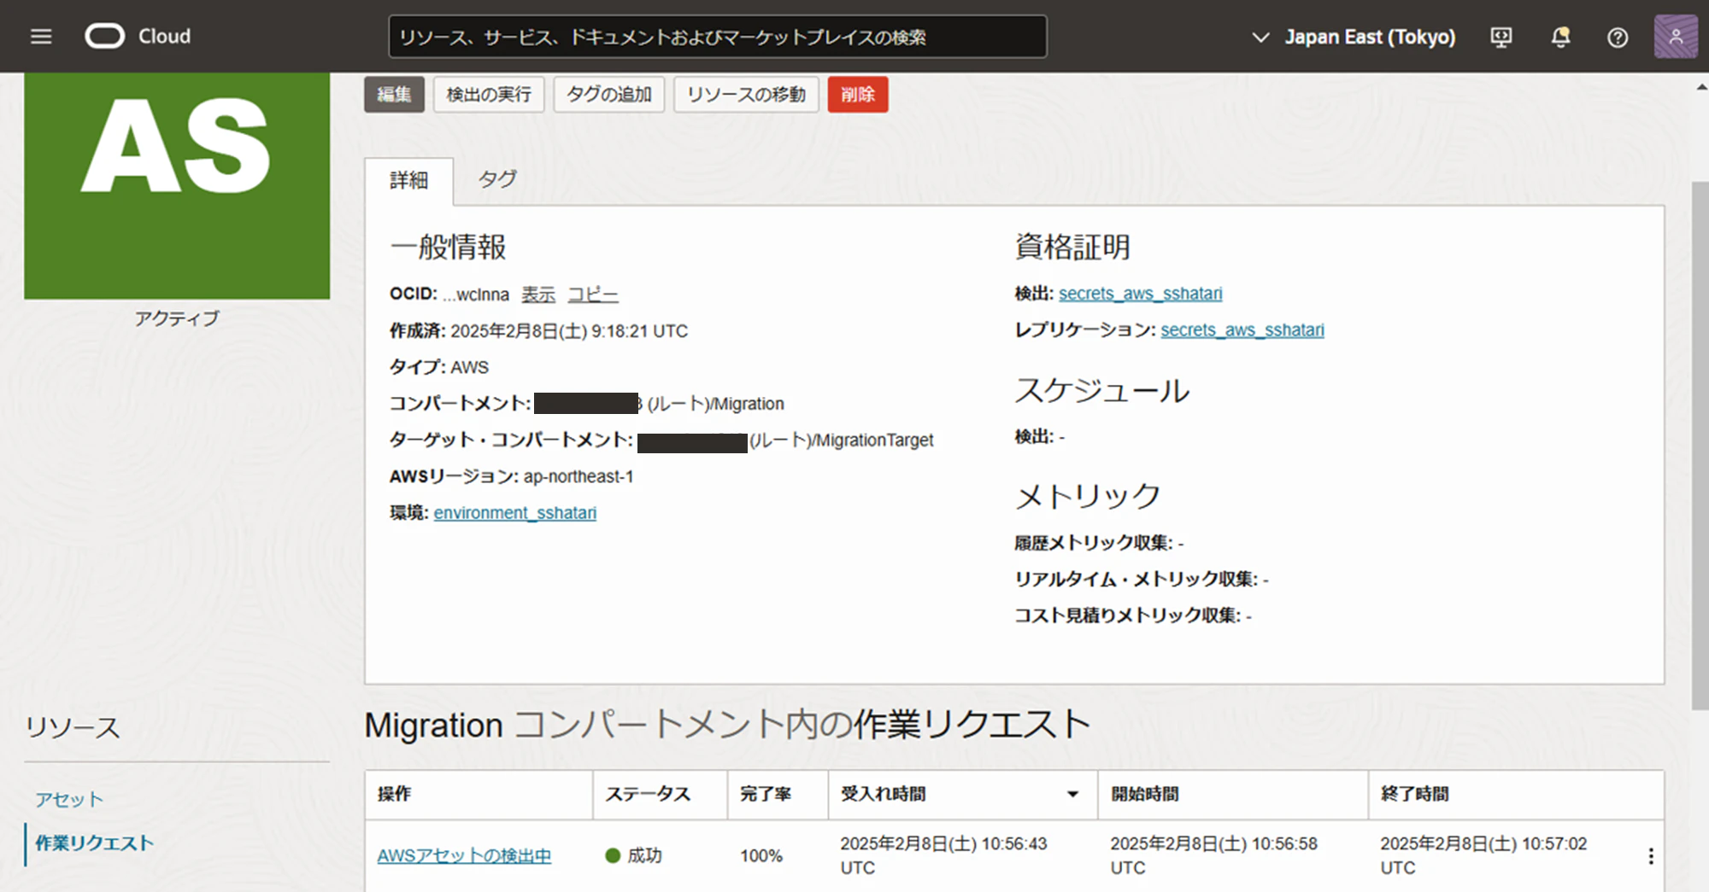Open the notifications bell
The height and width of the screenshot is (892, 1709).
tap(1560, 37)
